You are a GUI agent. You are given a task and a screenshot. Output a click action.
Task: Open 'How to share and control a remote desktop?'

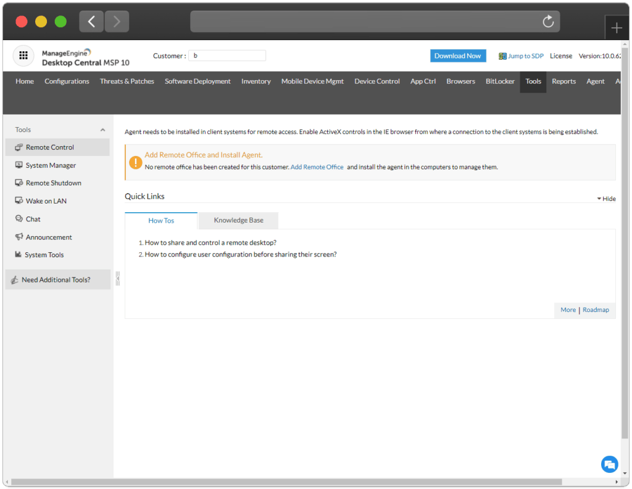click(x=210, y=242)
